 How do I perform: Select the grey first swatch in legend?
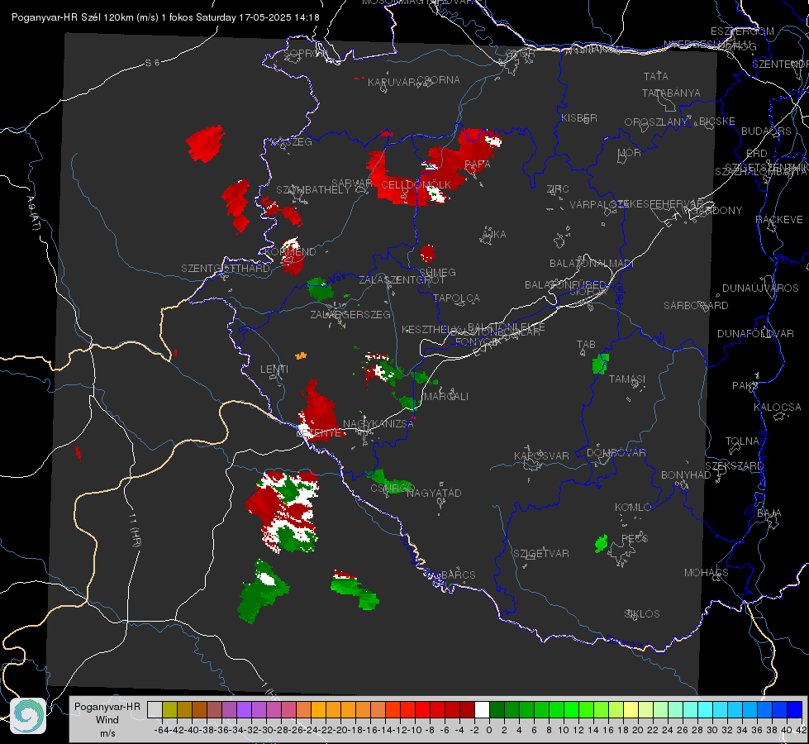pyautogui.click(x=155, y=710)
